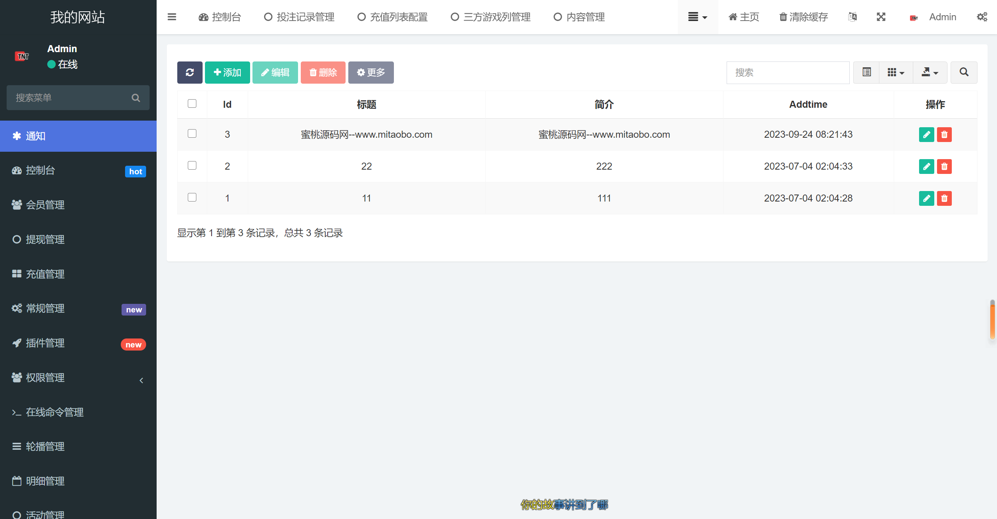Viewport: 997px width, 519px height.
Task: Open settings gears in top right
Action: click(982, 17)
